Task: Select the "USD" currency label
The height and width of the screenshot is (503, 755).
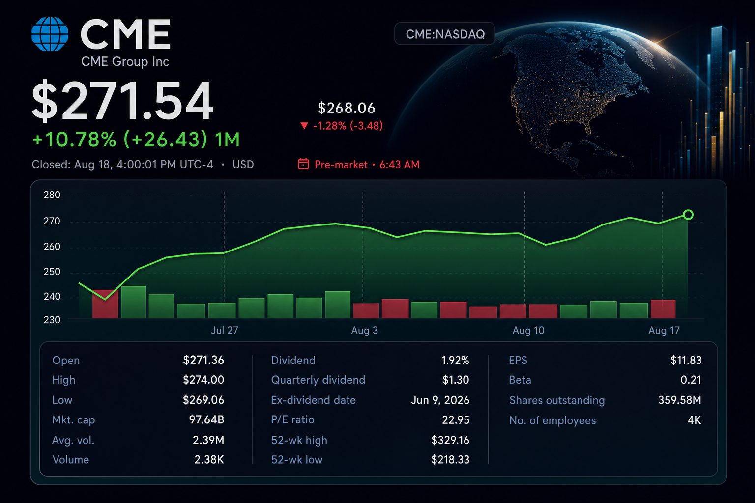Action: [243, 164]
